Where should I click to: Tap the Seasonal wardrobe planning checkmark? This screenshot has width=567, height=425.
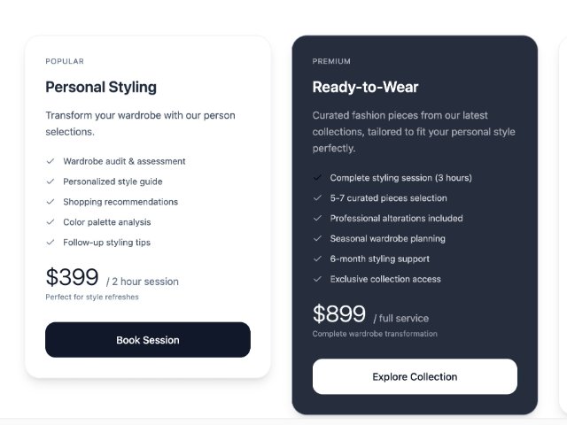[x=317, y=239]
